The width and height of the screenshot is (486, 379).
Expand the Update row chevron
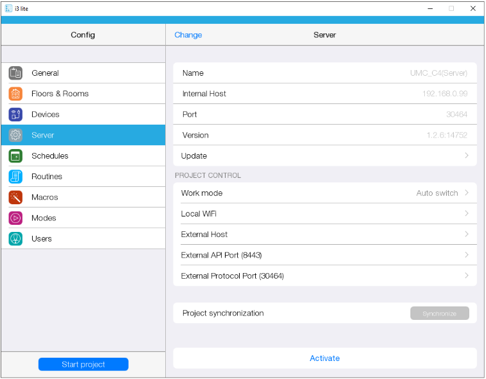(466, 155)
